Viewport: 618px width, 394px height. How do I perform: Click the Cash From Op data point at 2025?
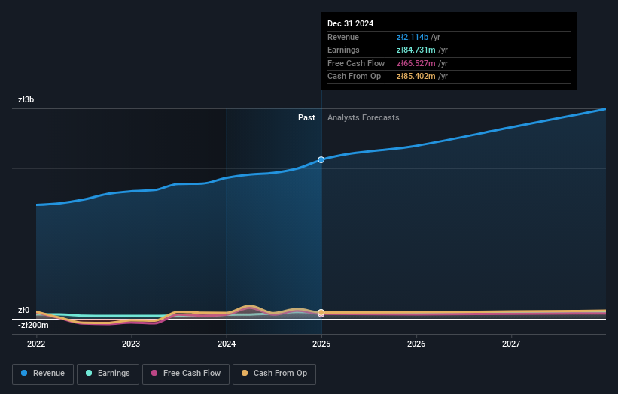click(x=321, y=312)
